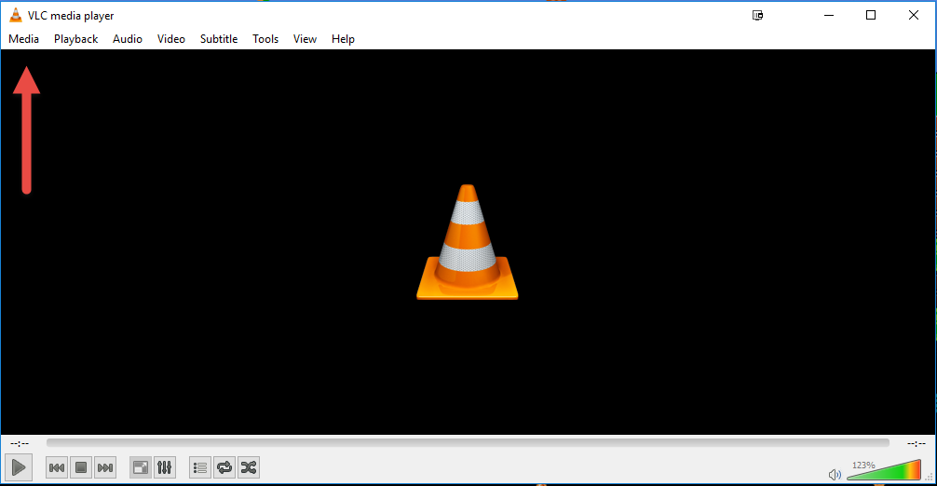The height and width of the screenshot is (486, 937).
Task: Toggle the playlist view
Action: point(200,467)
